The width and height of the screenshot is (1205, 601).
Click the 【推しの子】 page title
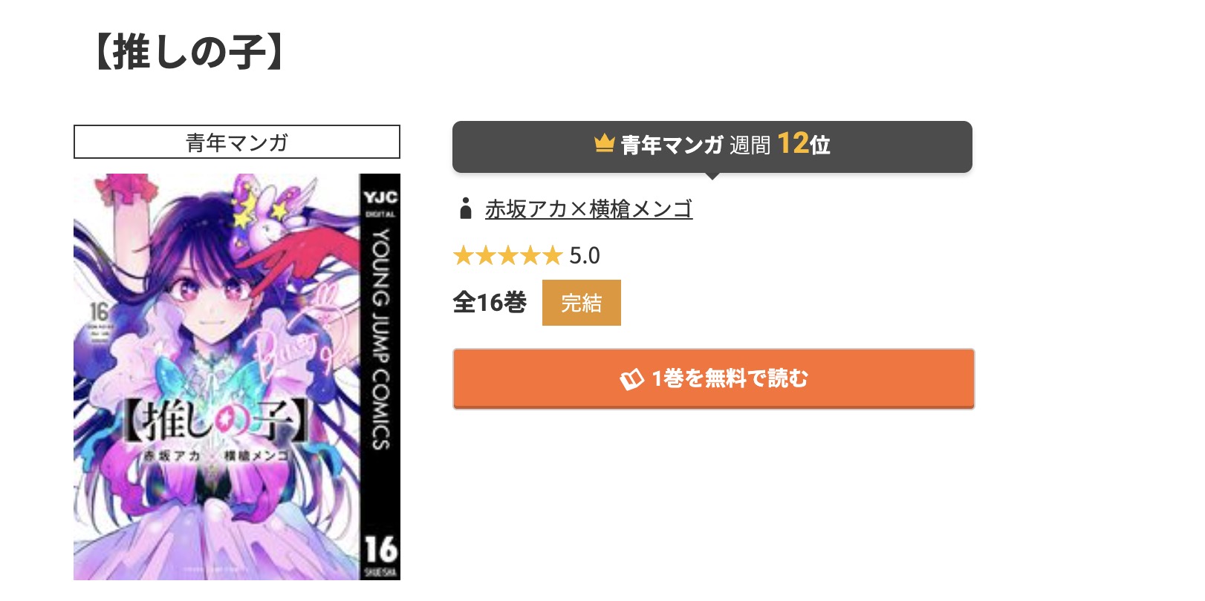click(189, 52)
